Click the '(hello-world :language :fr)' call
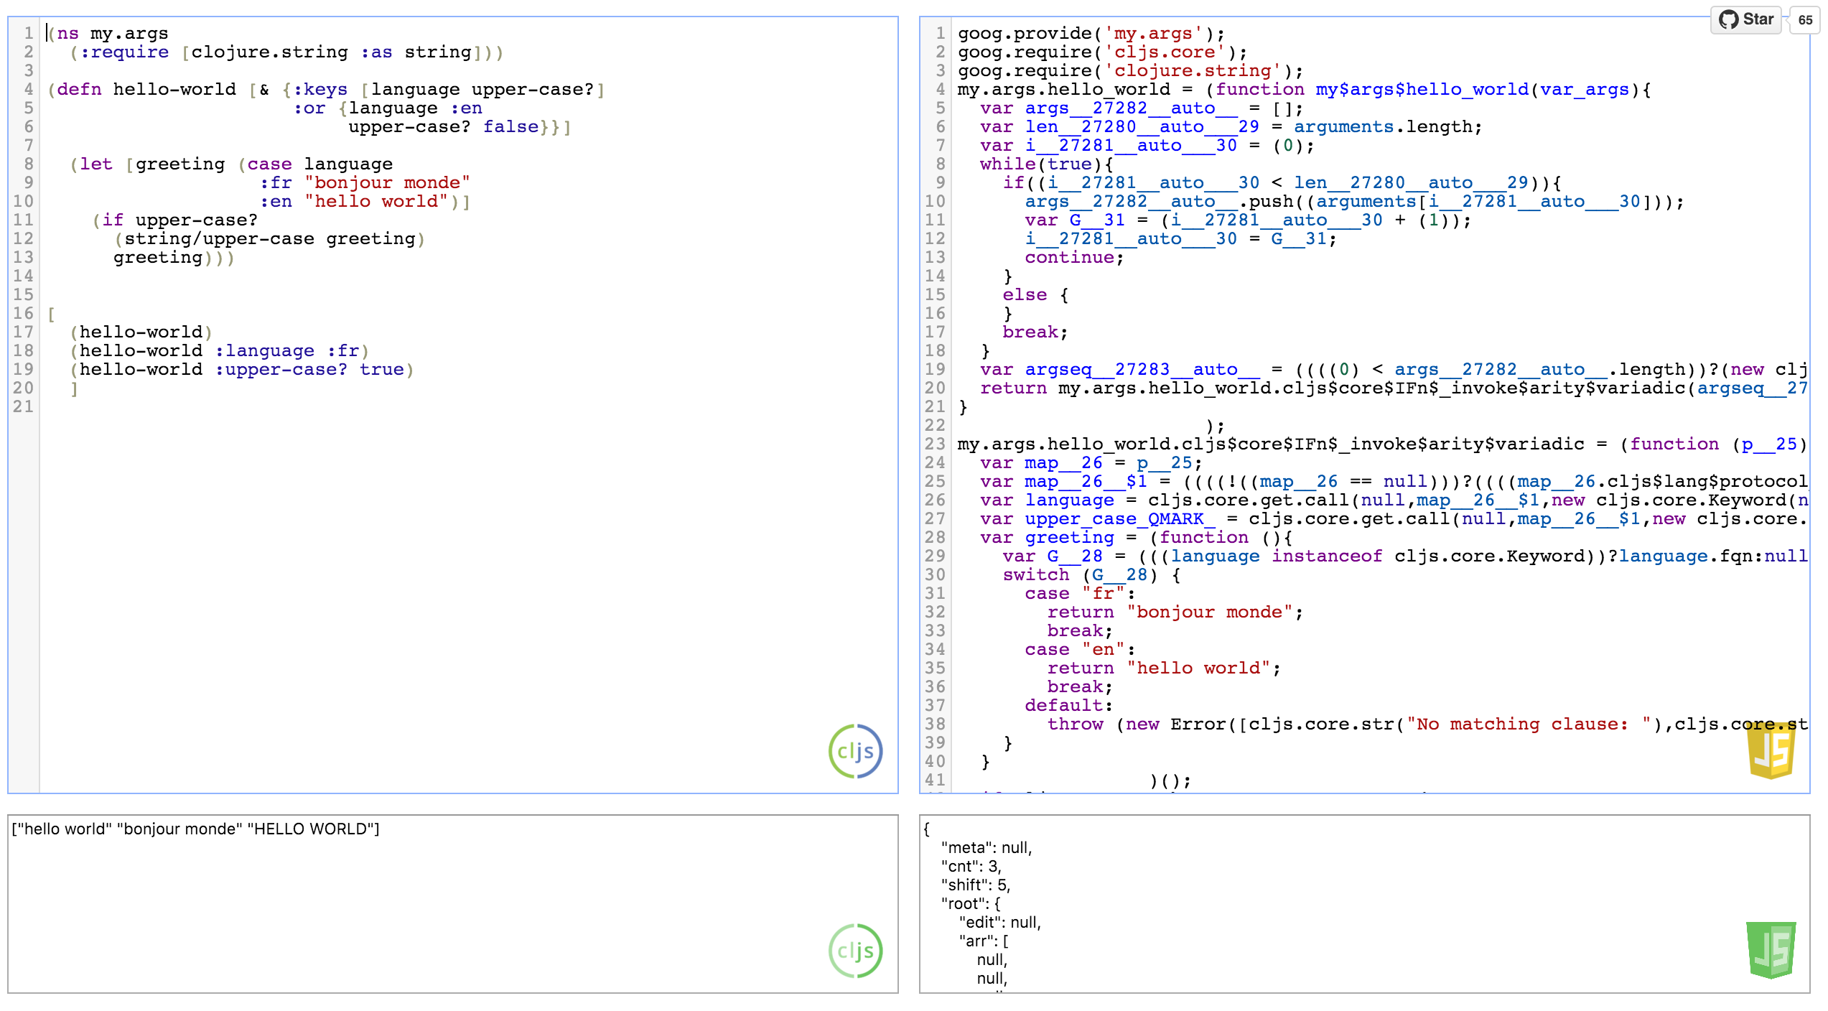This screenshot has height=1011, width=1828. click(219, 351)
